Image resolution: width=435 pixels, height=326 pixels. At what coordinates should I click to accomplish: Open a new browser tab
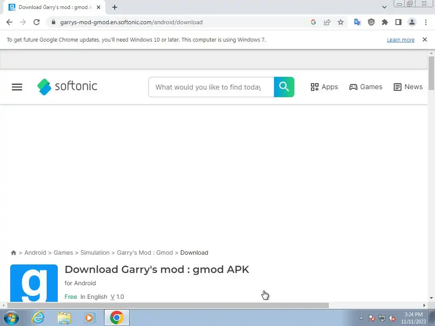click(115, 8)
